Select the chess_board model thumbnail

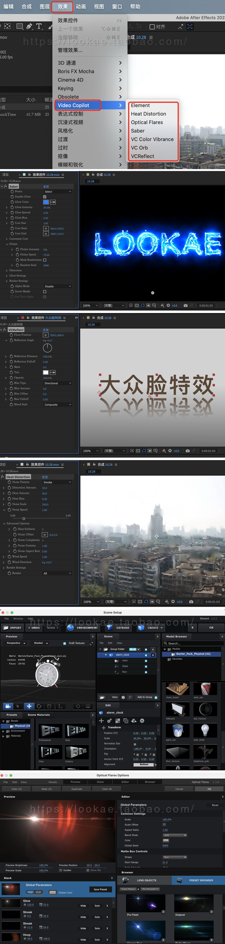(177, 689)
